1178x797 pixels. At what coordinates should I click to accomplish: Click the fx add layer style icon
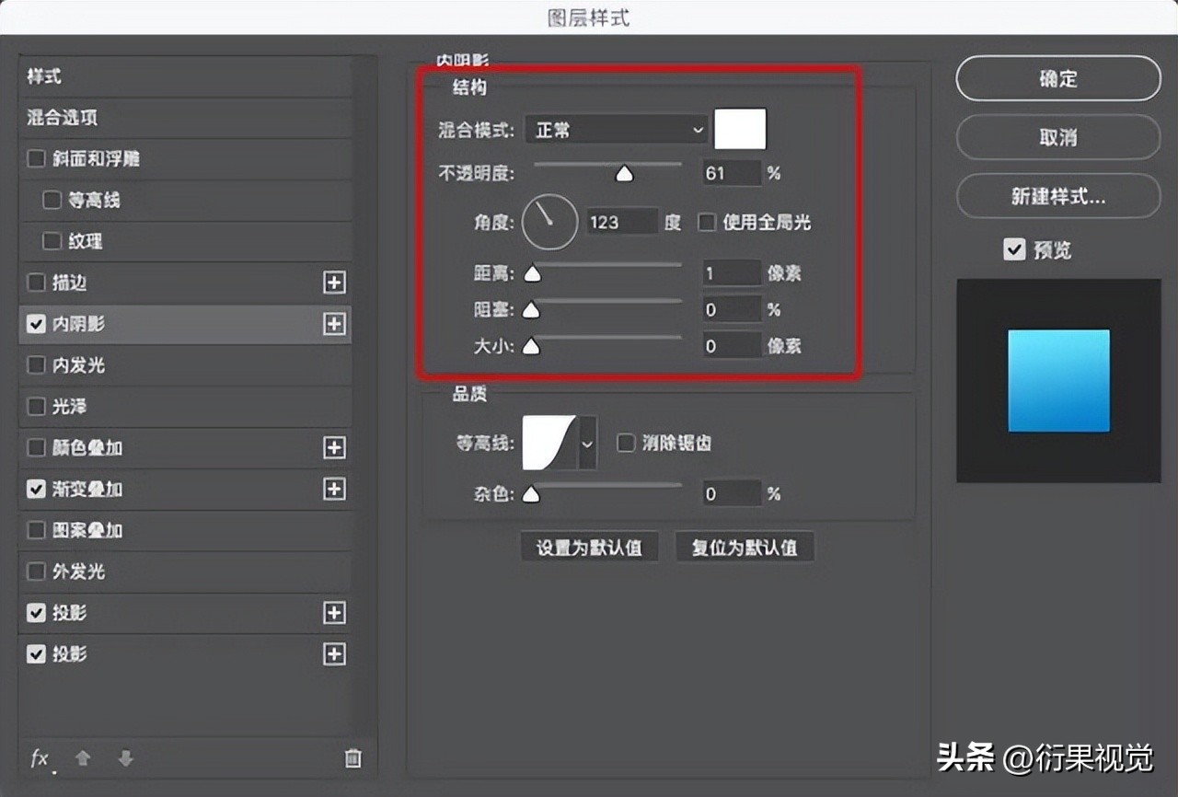pyautogui.click(x=39, y=758)
